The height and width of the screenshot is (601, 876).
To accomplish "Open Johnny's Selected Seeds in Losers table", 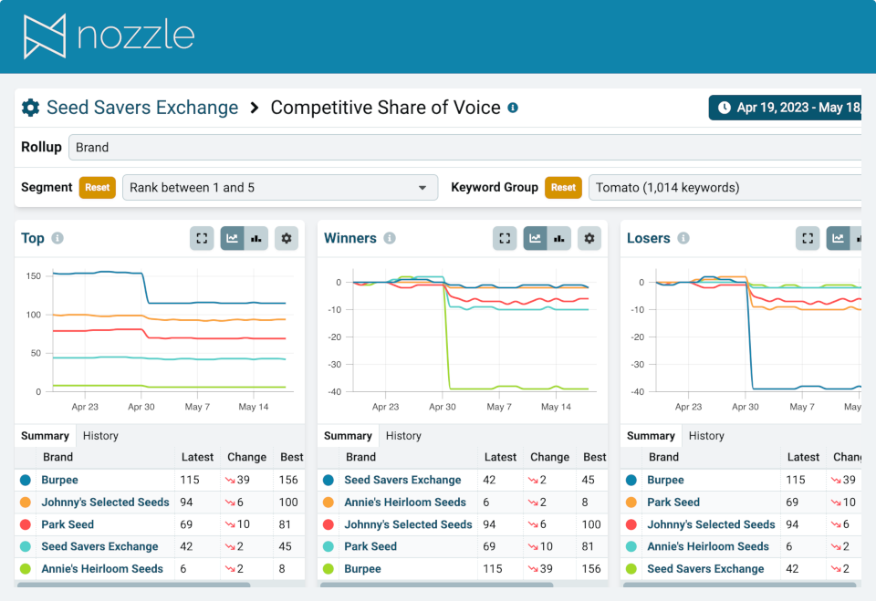I will click(711, 524).
